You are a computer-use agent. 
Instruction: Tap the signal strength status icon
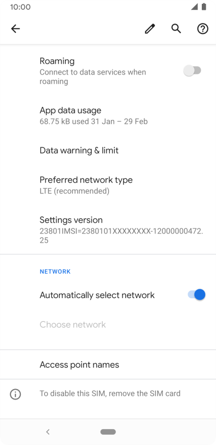195,7
